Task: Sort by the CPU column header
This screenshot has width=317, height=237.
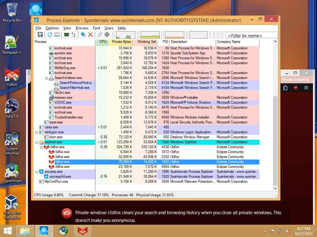Action: coord(102,42)
